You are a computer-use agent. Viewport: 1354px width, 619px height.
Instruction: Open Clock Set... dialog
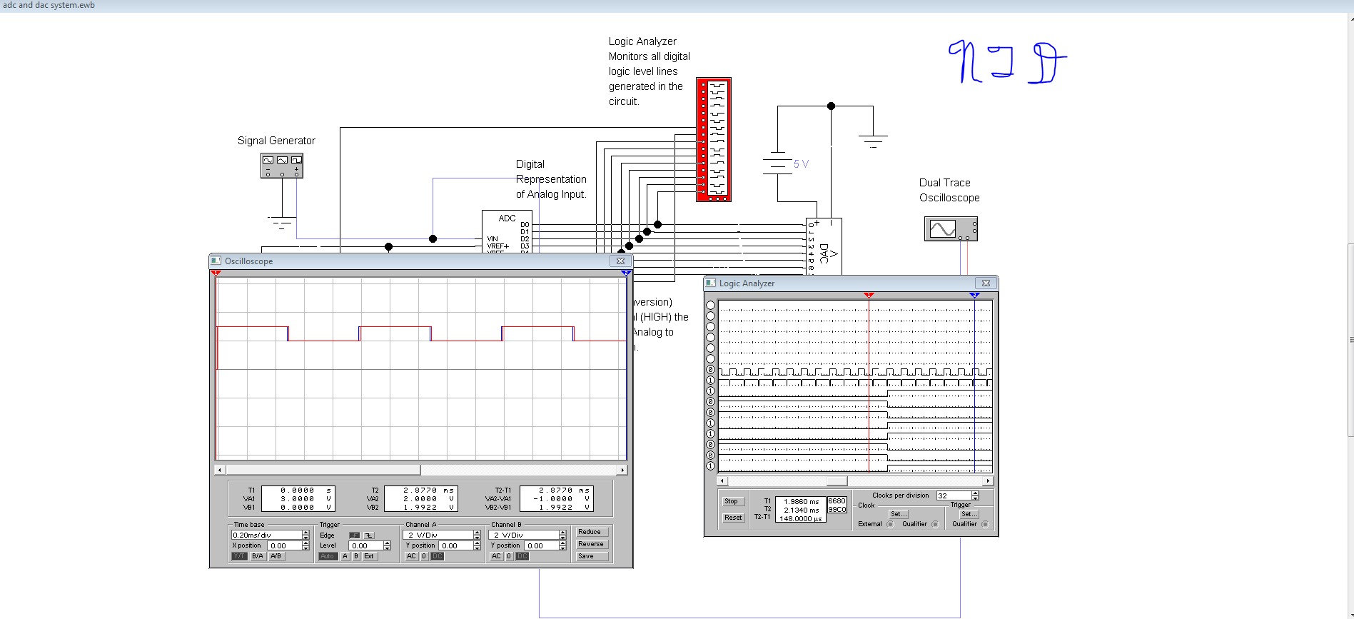click(x=899, y=514)
